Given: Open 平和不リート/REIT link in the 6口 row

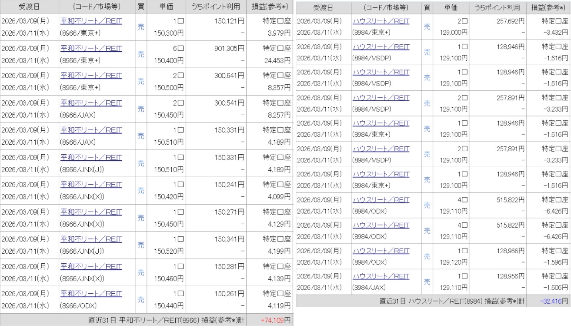Looking at the screenshot, I should (x=91, y=49).
